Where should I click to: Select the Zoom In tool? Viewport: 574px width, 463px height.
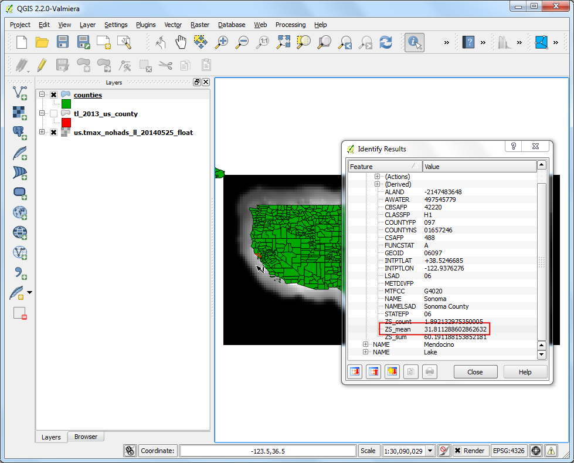pos(221,42)
